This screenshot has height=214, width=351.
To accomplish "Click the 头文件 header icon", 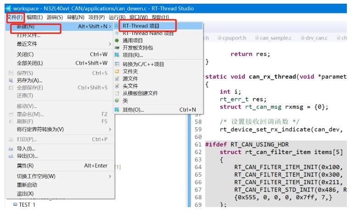I will (x=117, y=86).
